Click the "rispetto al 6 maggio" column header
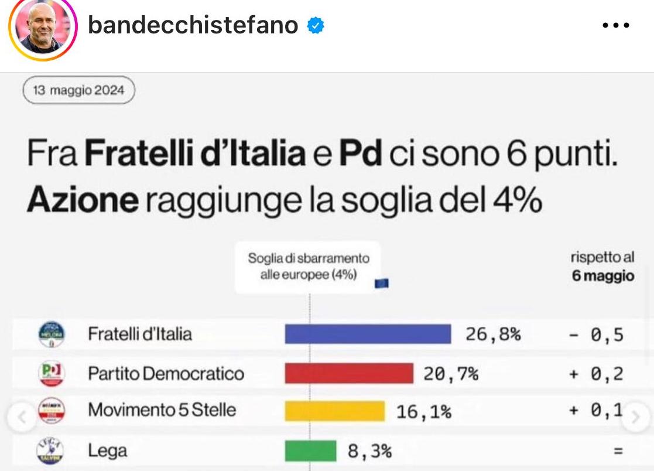The height and width of the screenshot is (471, 654). (x=602, y=267)
